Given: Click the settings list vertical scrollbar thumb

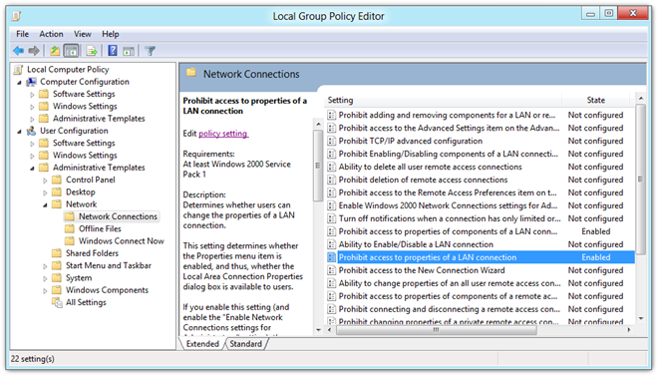Looking at the screenshot, I should point(640,180).
